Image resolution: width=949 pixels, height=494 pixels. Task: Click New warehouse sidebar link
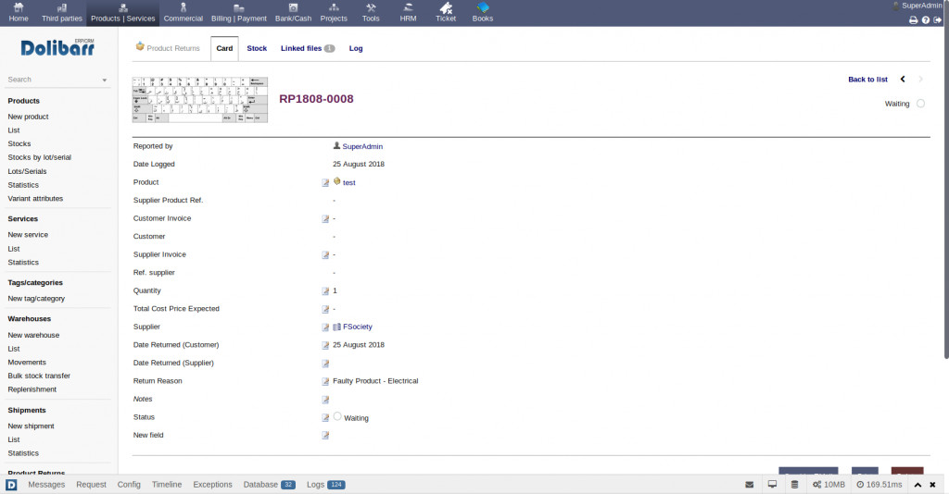[x=33, y=335]
